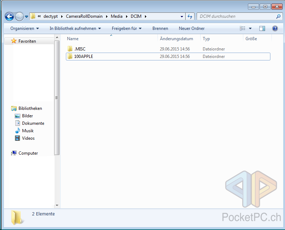The height and width of the screenshot is (230, 285).
Task: Open the Freigeben für menu
Action: tap(126, 28)
